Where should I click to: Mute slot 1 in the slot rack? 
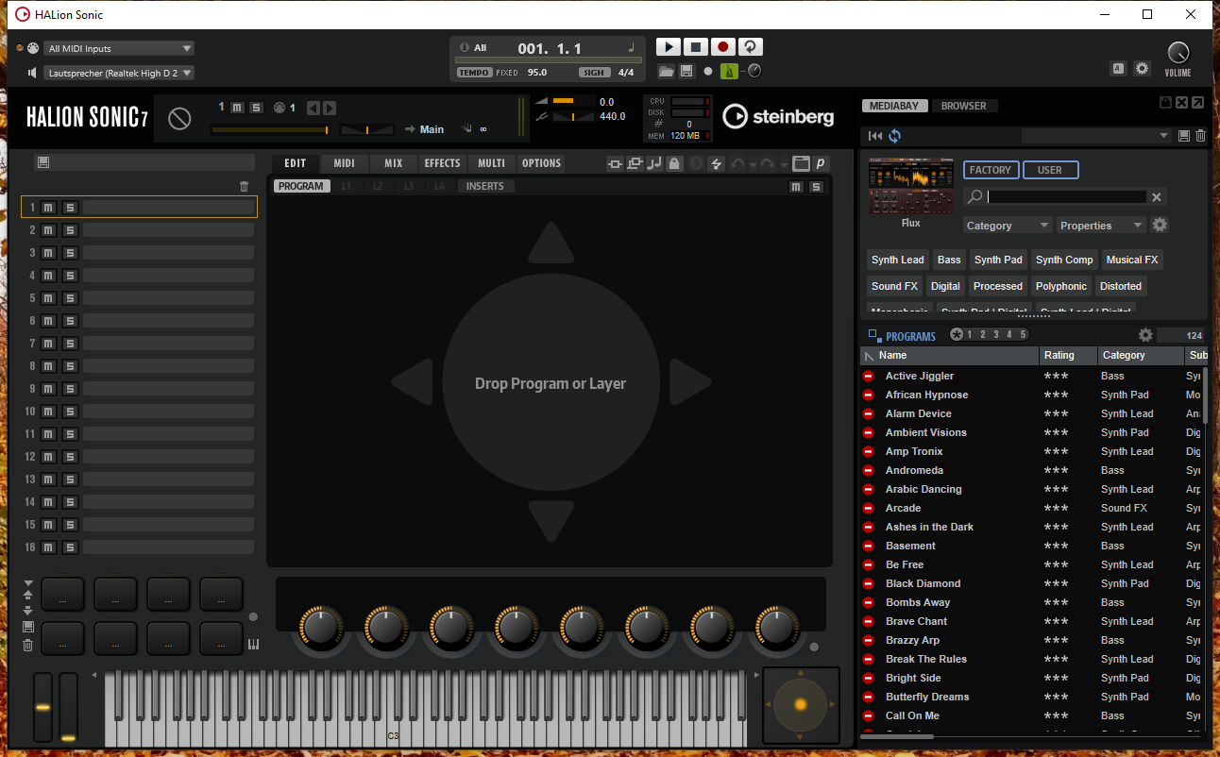pos(48,208)
